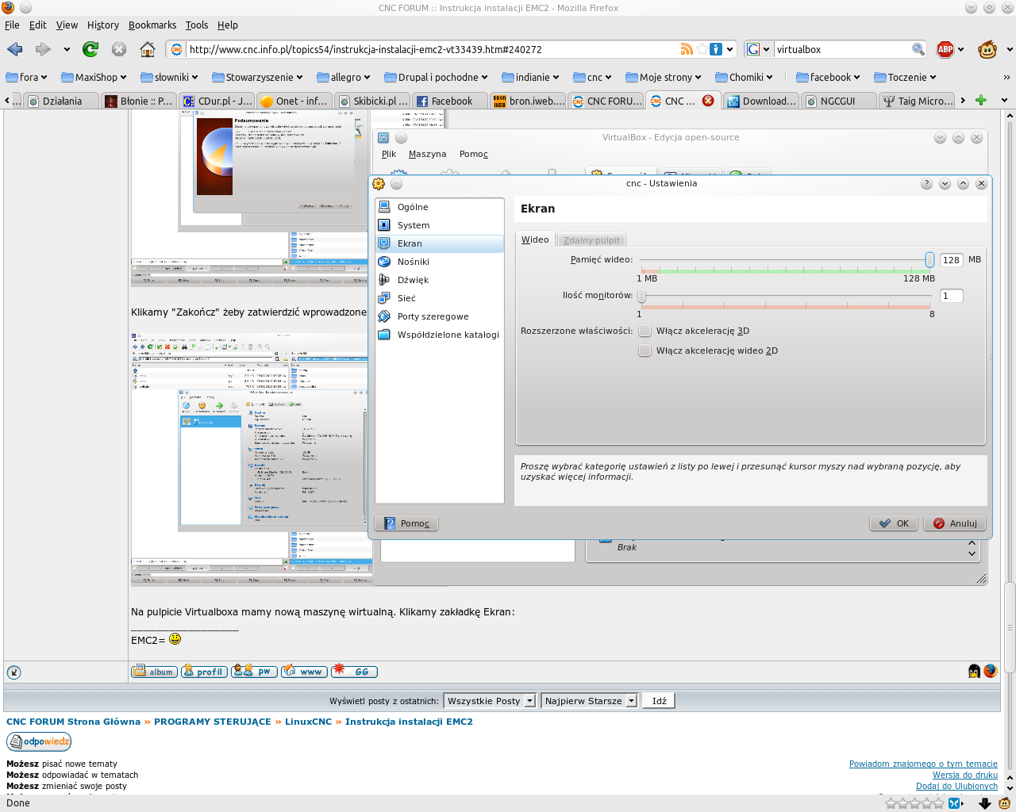Expand allegro bookmarks folder

tap(344, 77)
